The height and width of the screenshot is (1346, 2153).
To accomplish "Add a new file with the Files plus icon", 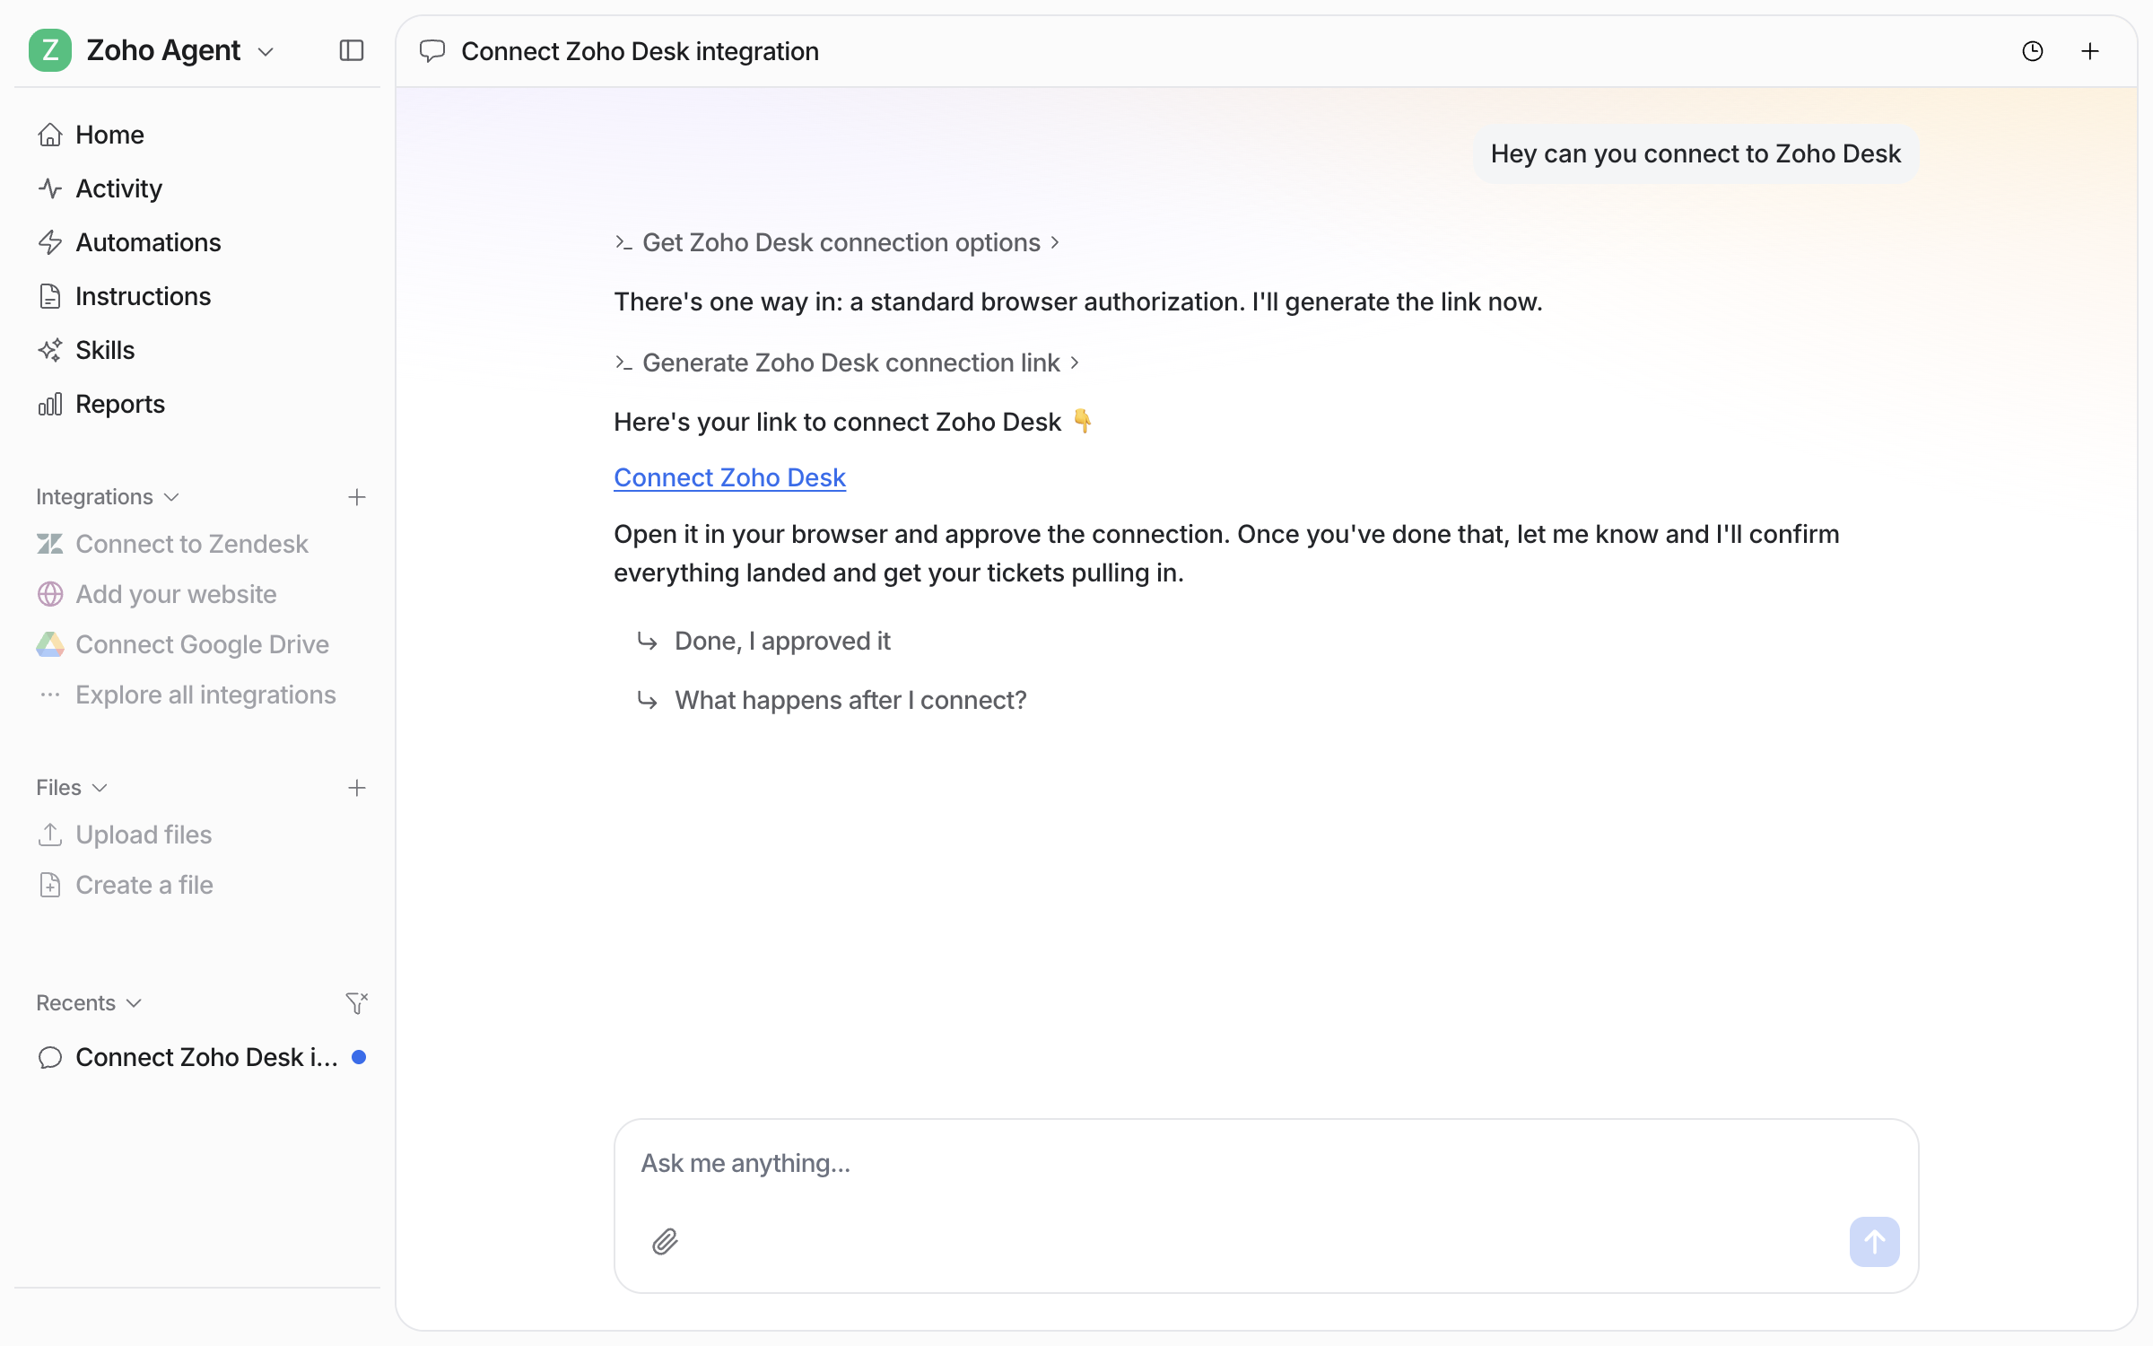I will pyautogui.click(x=357, y=788).
